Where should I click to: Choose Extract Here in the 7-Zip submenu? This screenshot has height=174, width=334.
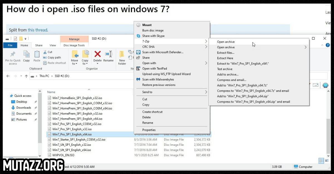(225, 58)
